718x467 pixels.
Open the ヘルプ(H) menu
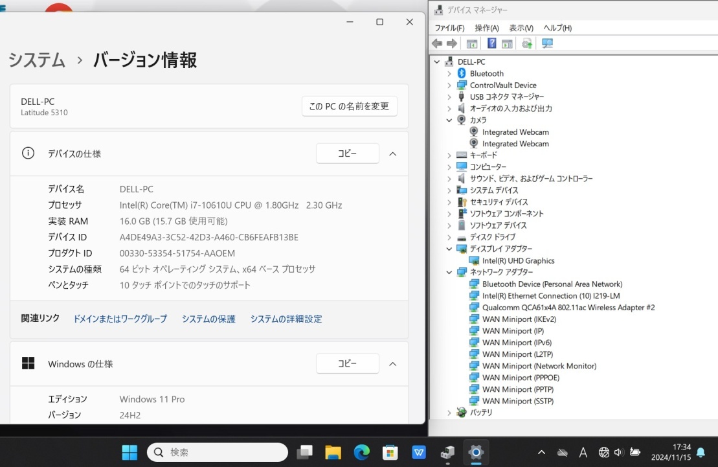[557, 28]
